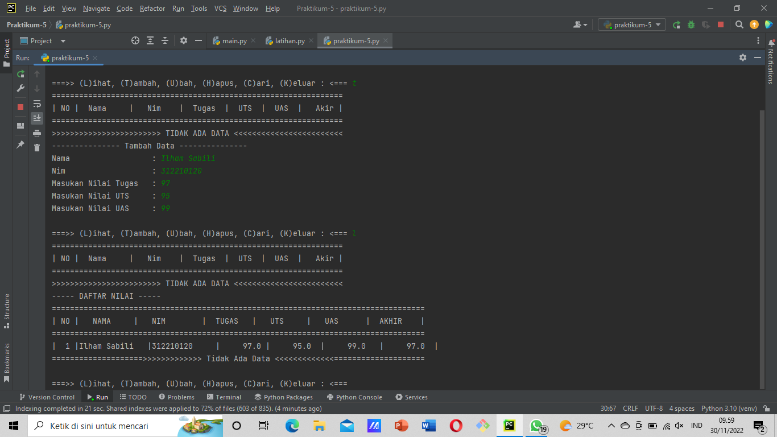Open the Terminal tool window
The width and height of the screenshot is (777, 437).
click(x=224, y=397)
